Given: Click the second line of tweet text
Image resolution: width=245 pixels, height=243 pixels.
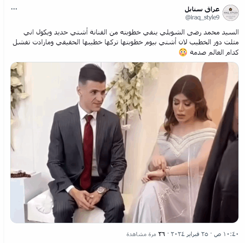Looking at the screenshot, I should click(x=126, y=42).
